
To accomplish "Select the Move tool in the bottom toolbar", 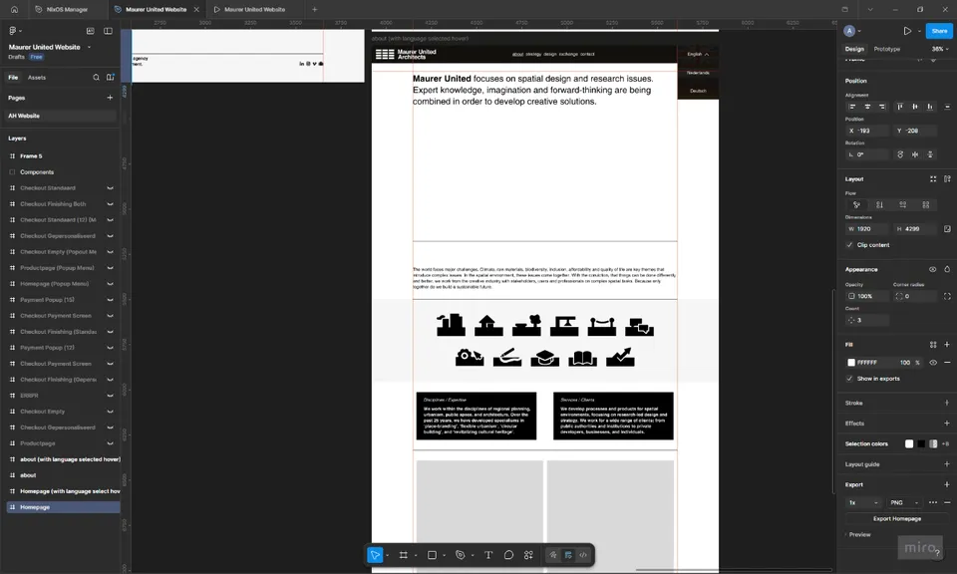I will click(x=375, y=555).
